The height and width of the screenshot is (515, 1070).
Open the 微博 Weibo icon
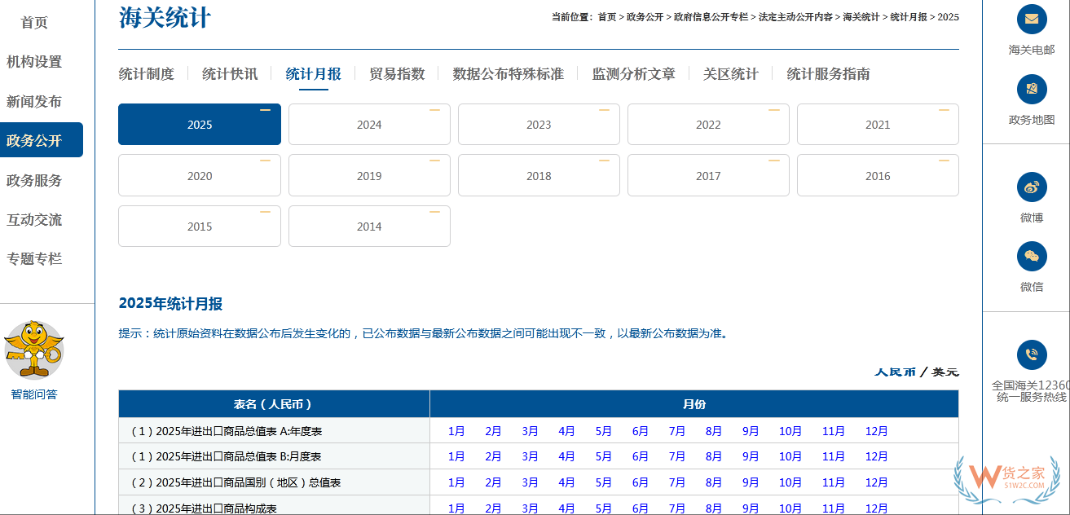1031,187
